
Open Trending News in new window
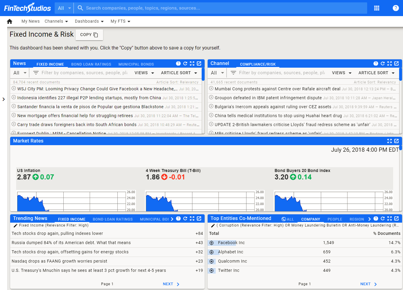pyautogui.click(x=199, y=218)
